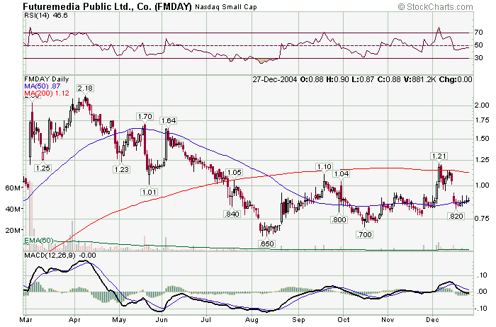496x327 pixels.
Task: Click the 1.25 March low label
Action: tap(43, 168)
